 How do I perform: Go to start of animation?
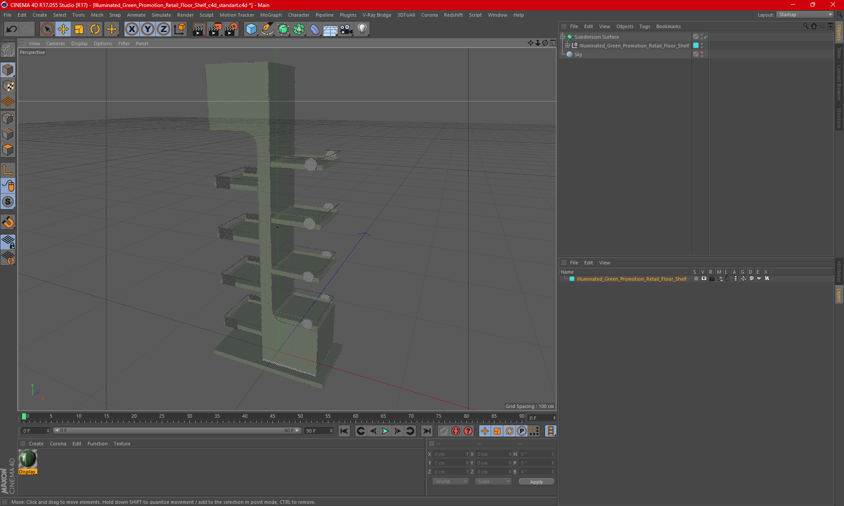pyautogui.click(x=344, y=431)
